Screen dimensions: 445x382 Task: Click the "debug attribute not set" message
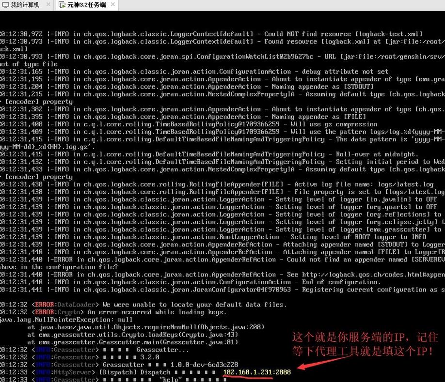[345, 72]
